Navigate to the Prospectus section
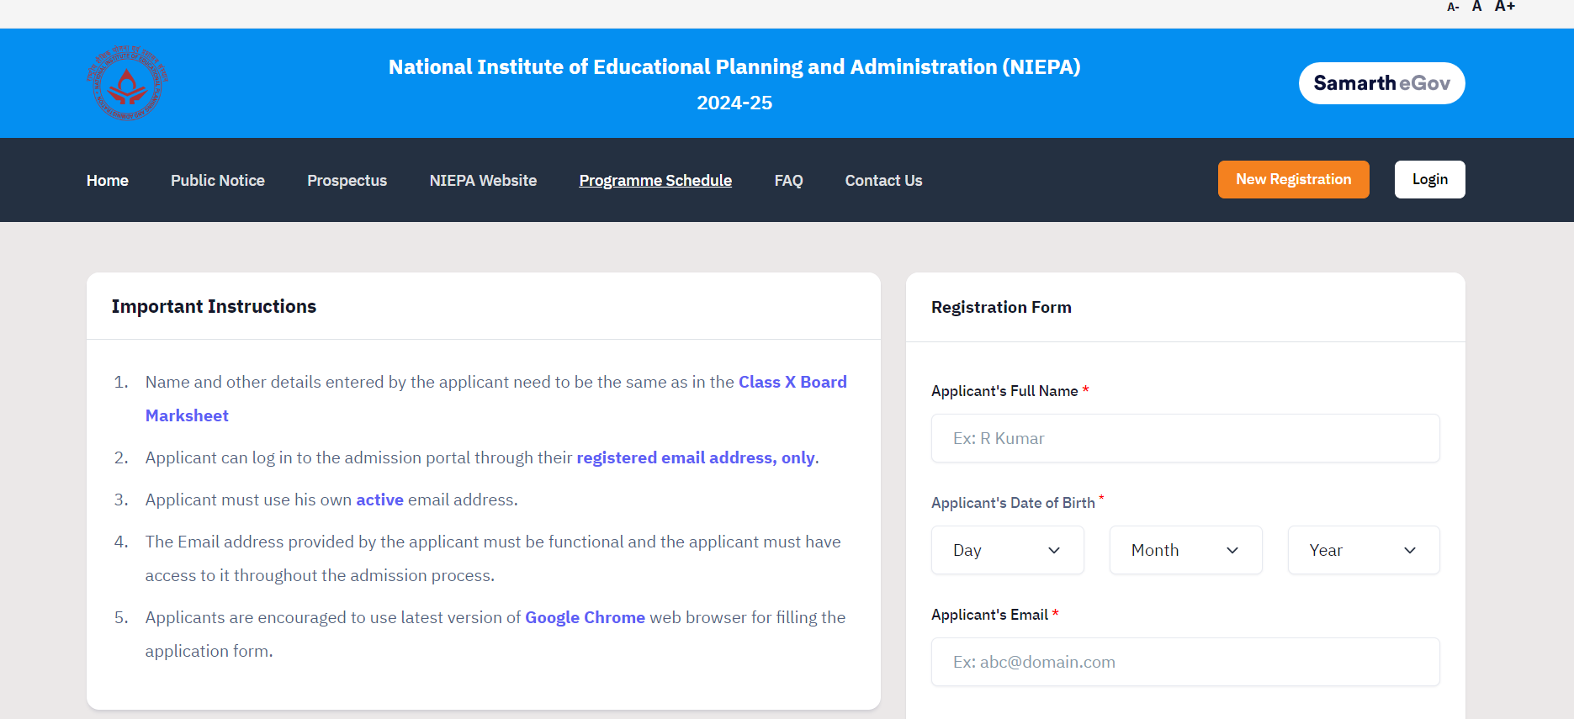The image size is (1574, 719). (347, 180)
